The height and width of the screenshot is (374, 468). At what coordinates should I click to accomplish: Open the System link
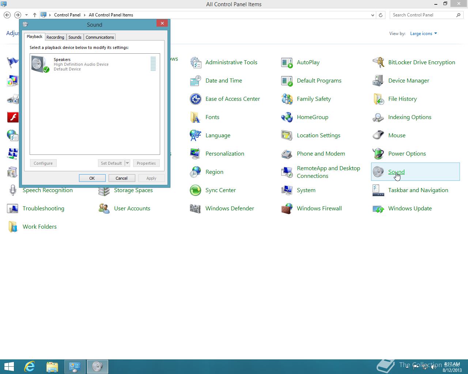tap(306, 190)
